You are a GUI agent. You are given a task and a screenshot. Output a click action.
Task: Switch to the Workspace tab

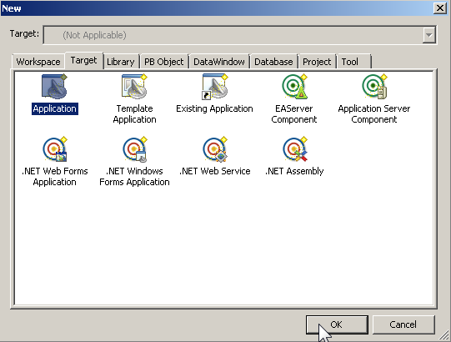pos(38,62)
